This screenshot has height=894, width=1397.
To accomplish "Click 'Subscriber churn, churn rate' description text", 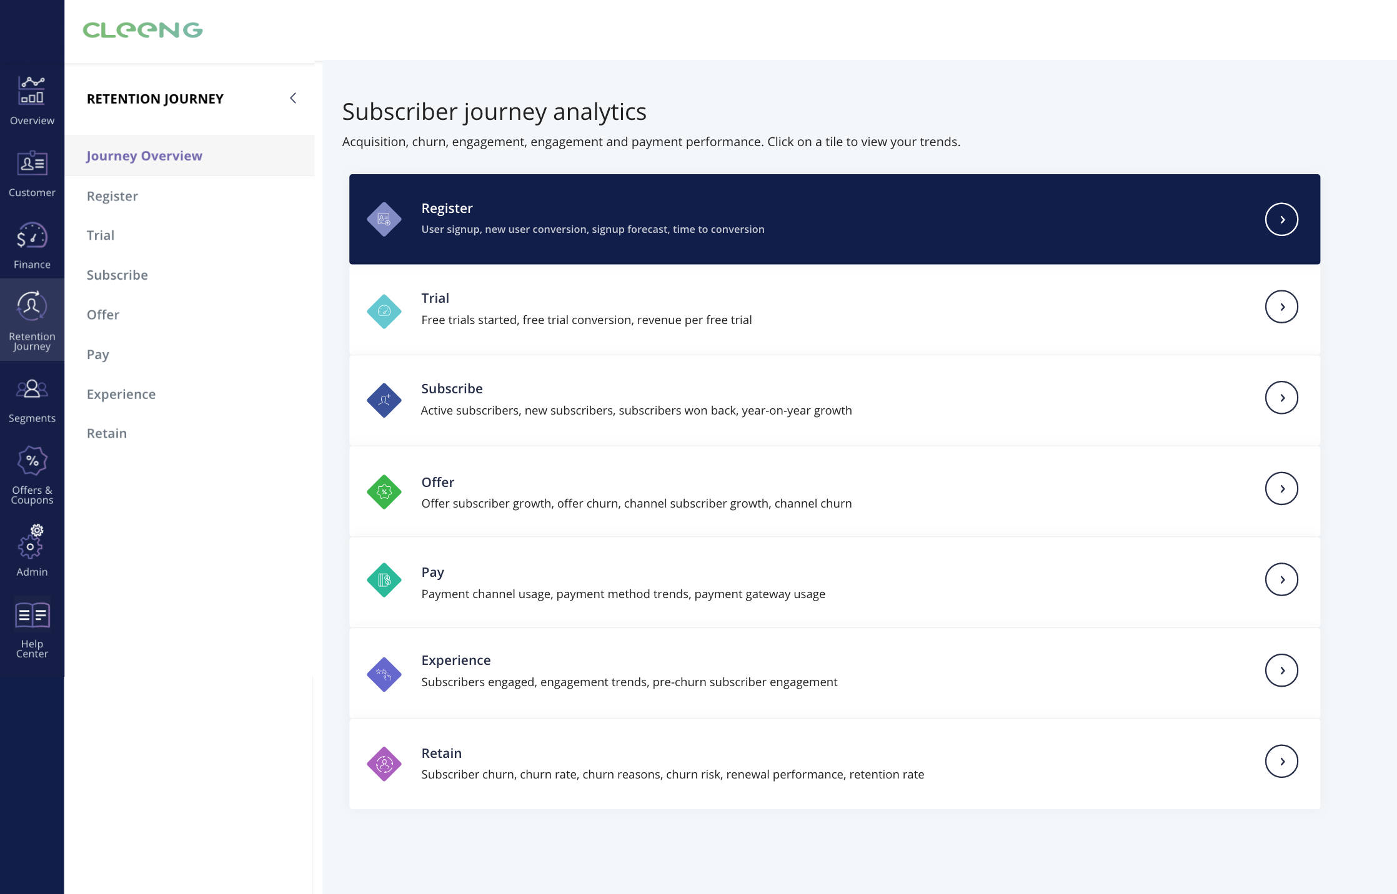I will click(673, 774).
